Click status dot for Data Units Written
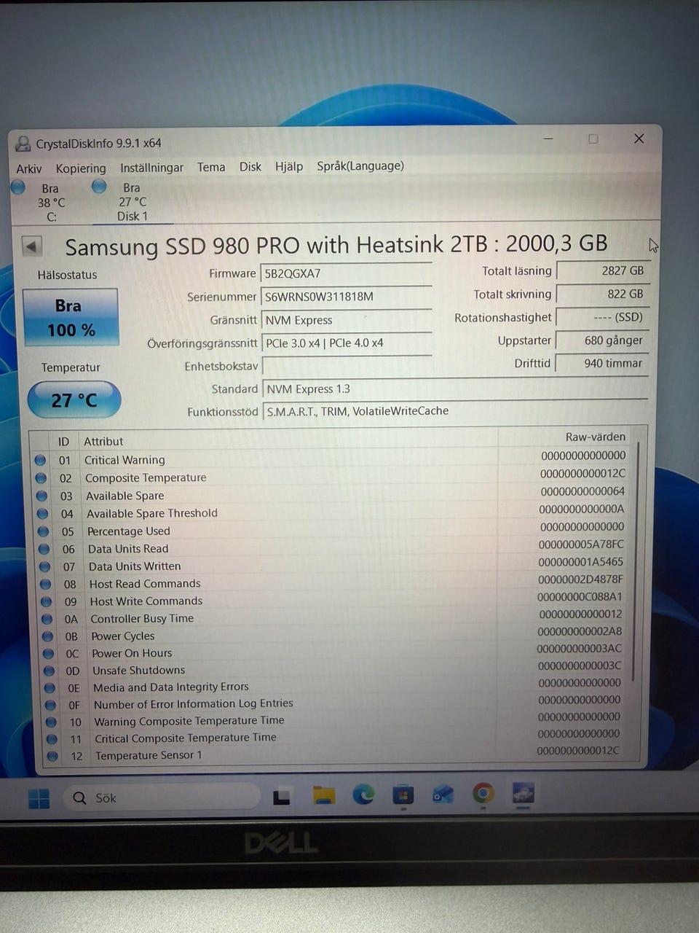This screenshot has height=933, width=699. [x=44, y=566]
